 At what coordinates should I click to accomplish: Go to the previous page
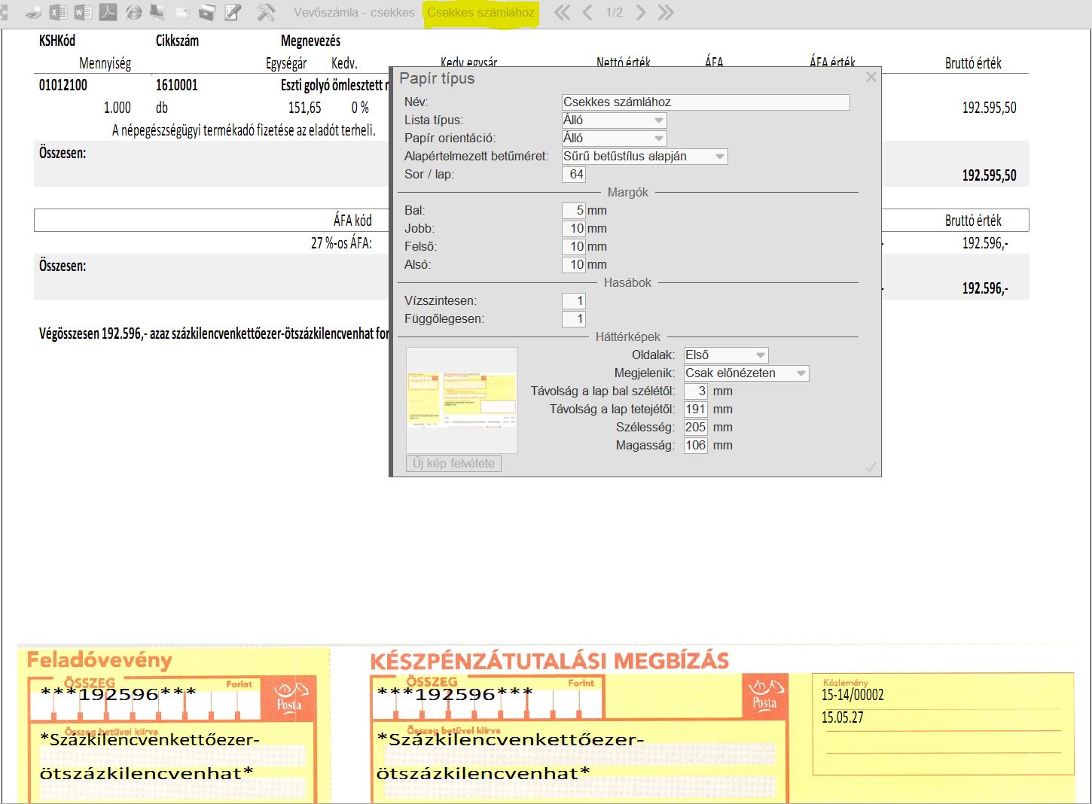(587, 13)
